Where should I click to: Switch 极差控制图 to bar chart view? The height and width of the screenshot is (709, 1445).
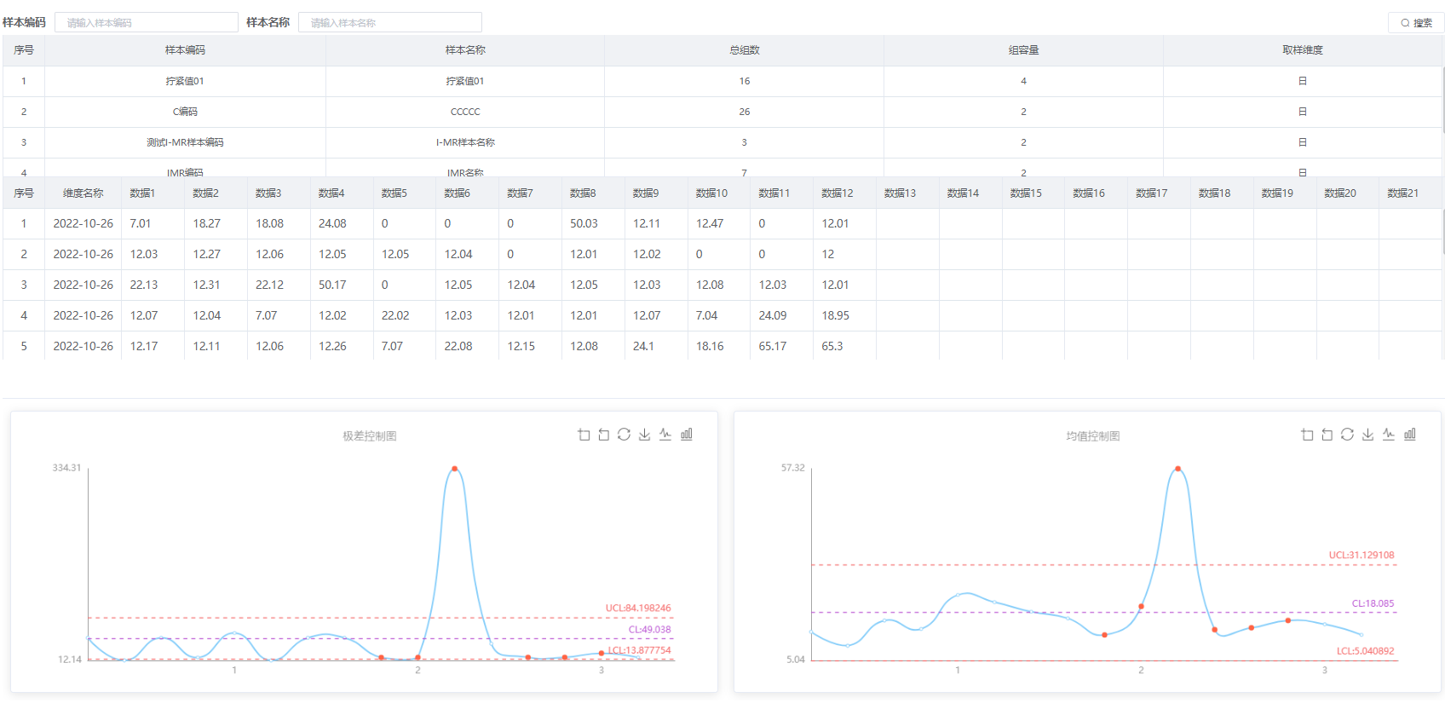click(687, 435)
